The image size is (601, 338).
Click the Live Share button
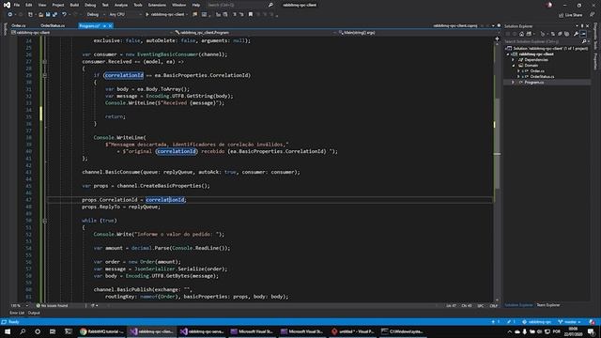(571, 15)
